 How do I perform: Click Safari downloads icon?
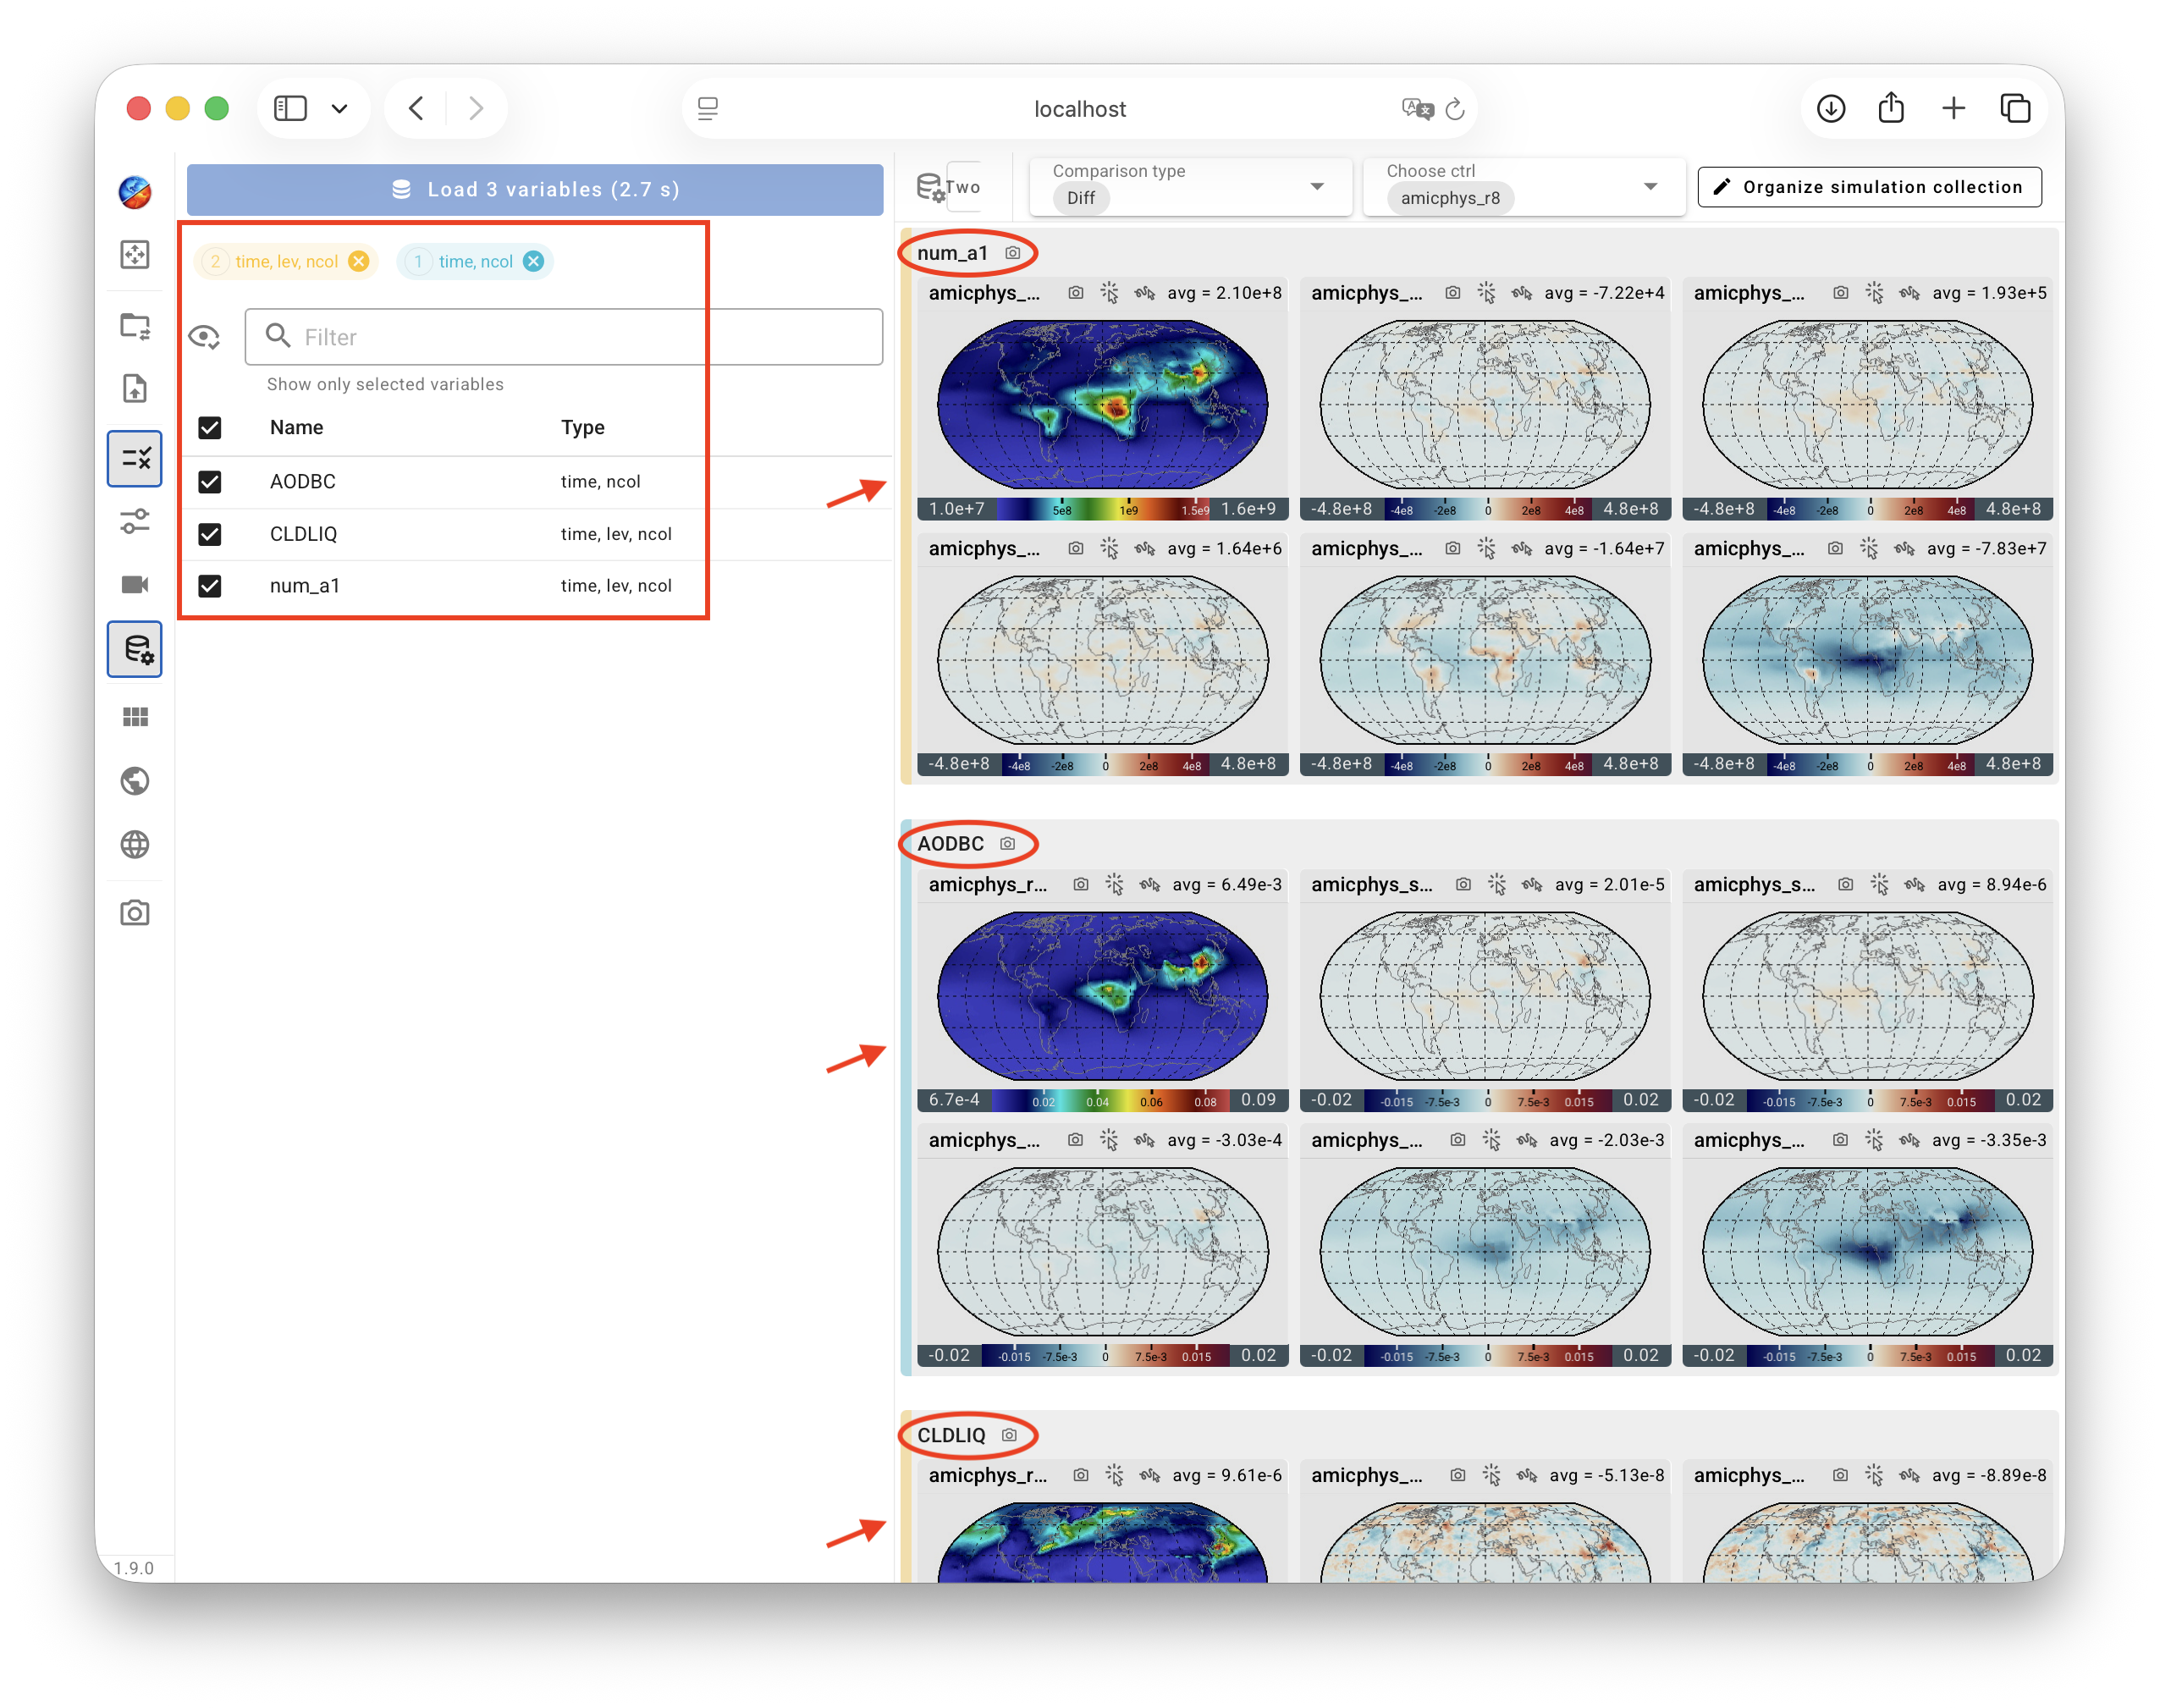coord(1831,108)
